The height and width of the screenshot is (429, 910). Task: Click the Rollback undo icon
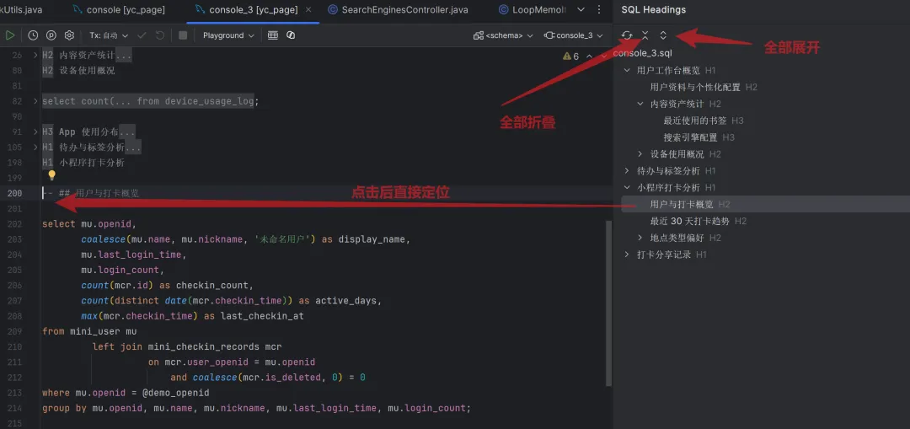click(159, 35)
